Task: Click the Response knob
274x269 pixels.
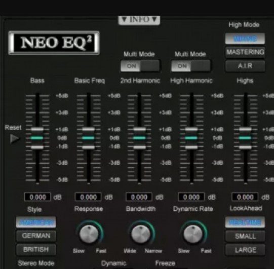Action: pyautogui.click(x=89, y=234)
